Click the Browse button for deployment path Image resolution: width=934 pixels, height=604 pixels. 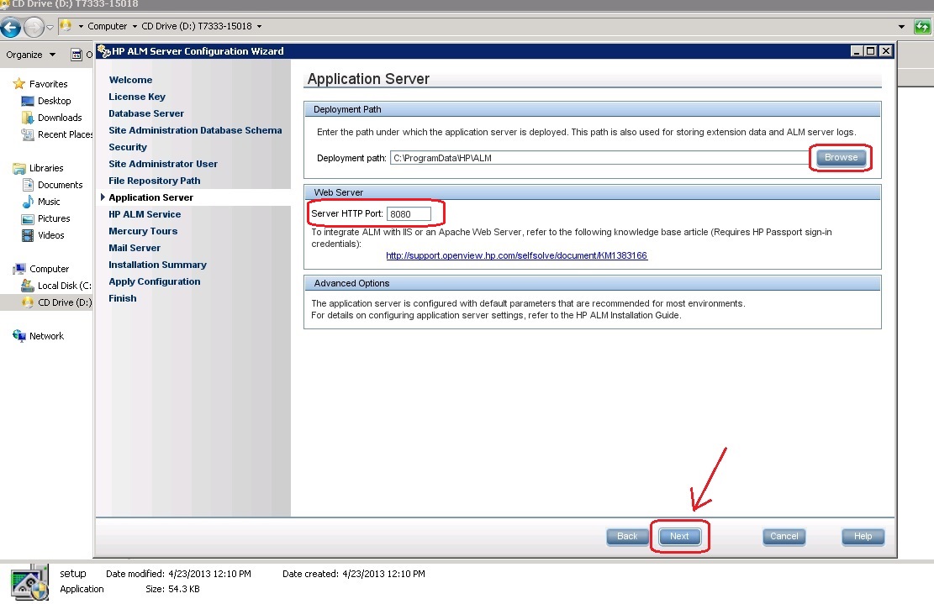coord(841,158)
